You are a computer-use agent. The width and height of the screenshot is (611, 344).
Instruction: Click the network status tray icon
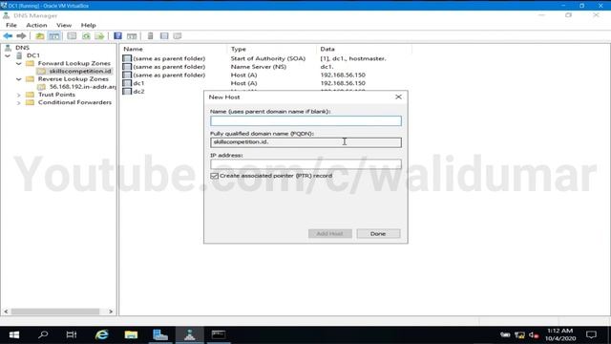point(519,335)
